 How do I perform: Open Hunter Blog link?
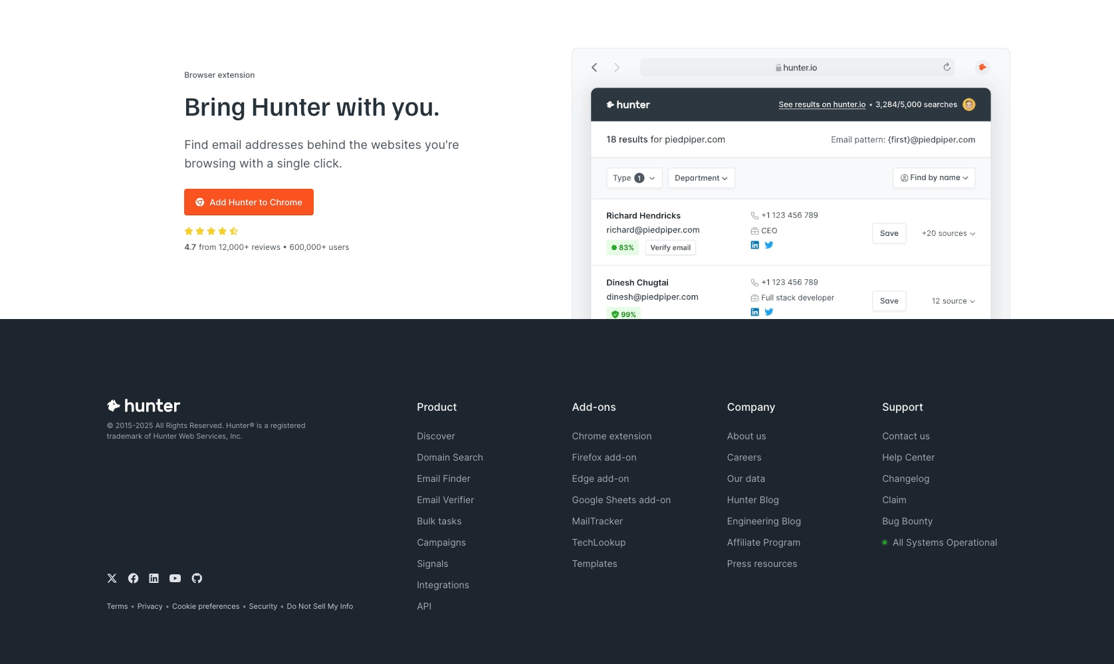pos(753,500)
